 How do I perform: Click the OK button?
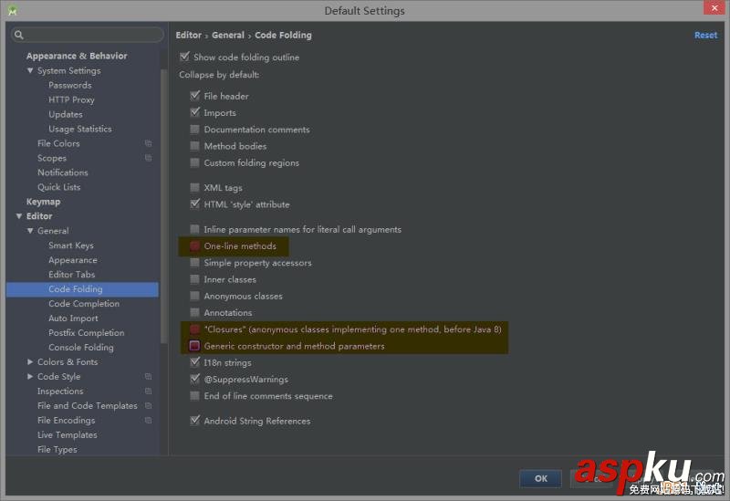[540, 479]
